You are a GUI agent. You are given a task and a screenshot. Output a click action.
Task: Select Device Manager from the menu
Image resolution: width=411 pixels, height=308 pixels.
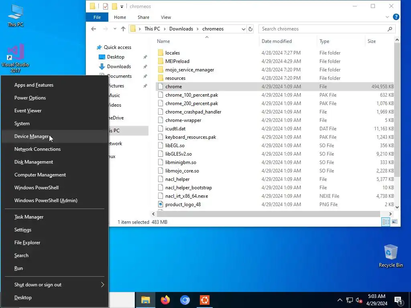click(x=54, y=136)
